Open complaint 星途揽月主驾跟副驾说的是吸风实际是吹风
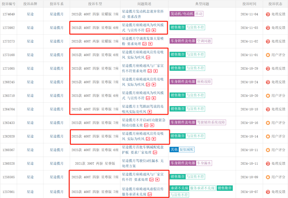This screenshot has height=198, width=288. [x=143, y=109]
